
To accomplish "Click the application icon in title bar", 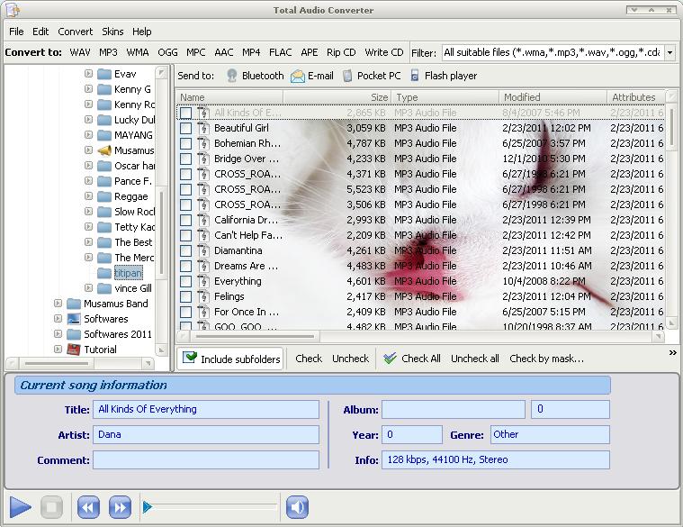I will [x=13, y=10].
